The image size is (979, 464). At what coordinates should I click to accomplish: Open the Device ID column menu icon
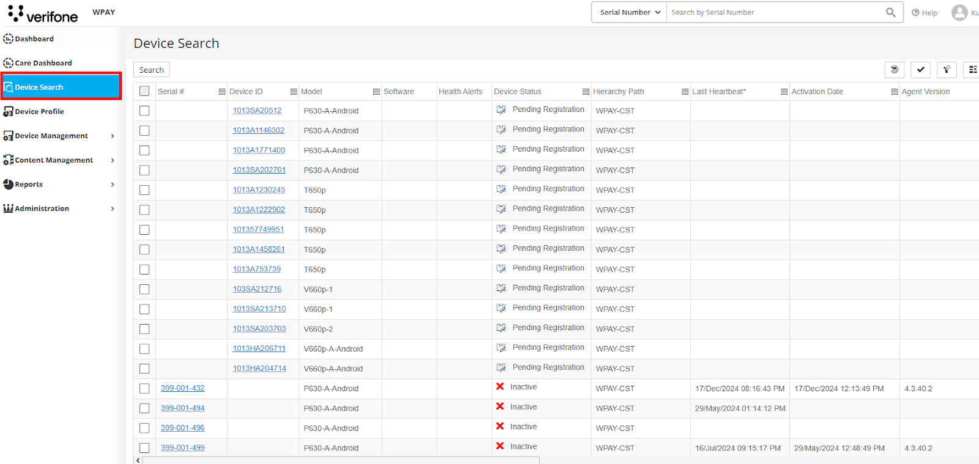tap(294, 92)
